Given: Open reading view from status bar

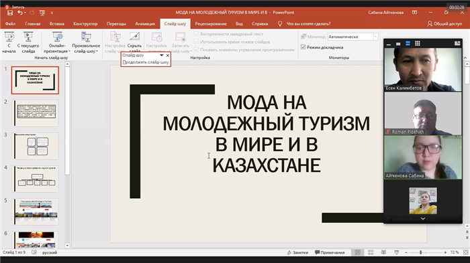Looking at the screenshot, I should click(383, 252).
